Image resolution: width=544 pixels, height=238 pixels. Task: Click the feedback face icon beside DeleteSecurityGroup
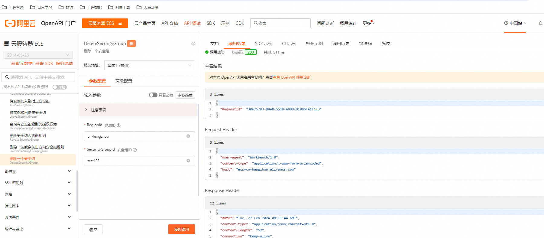pyautogui.click(x=193, y=44)
